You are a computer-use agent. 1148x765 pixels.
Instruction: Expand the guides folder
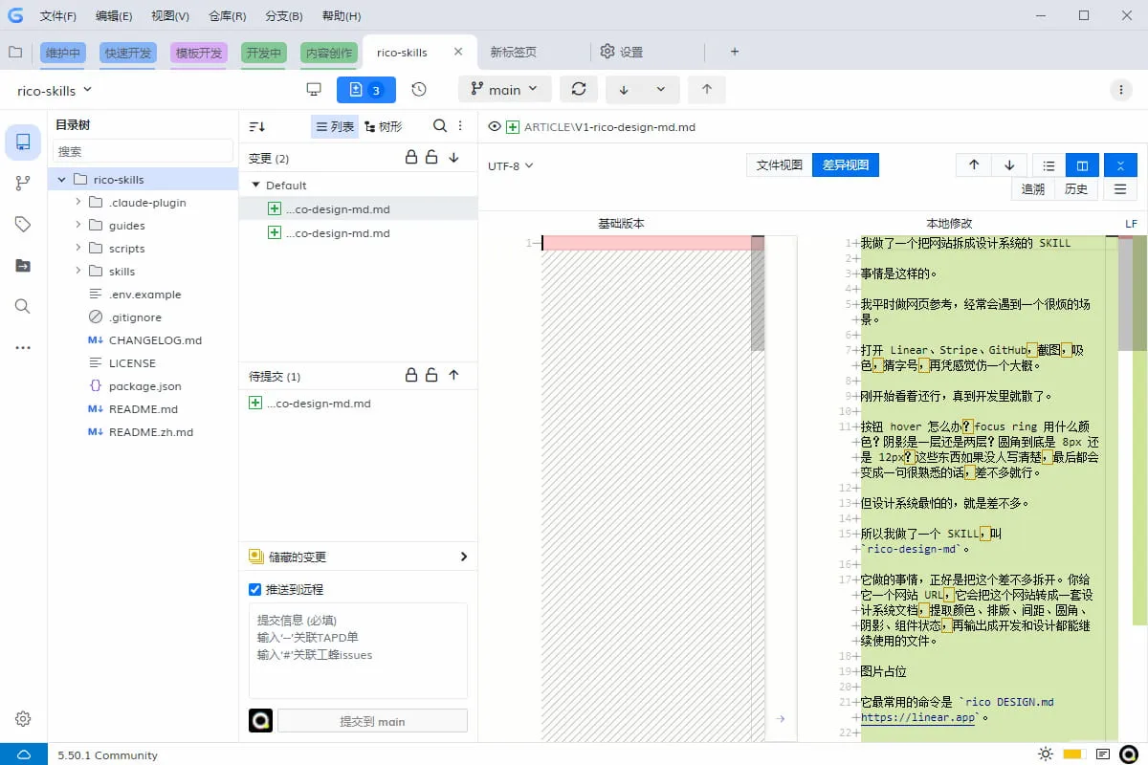pyautogui.click(x=78, y=225)
